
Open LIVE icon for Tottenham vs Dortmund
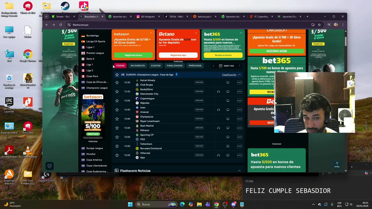point(239,146)
